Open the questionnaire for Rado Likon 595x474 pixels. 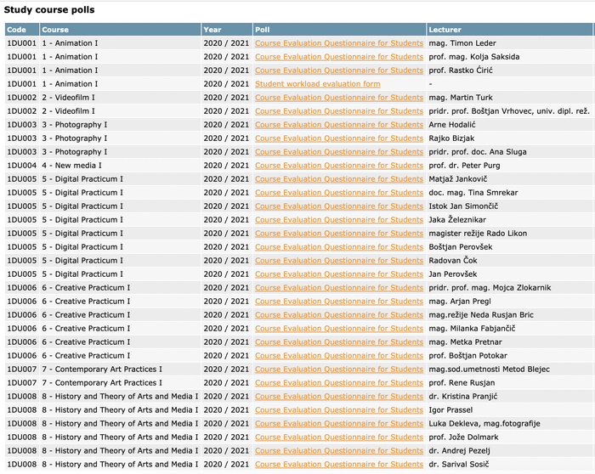click(x=339, y=234)
